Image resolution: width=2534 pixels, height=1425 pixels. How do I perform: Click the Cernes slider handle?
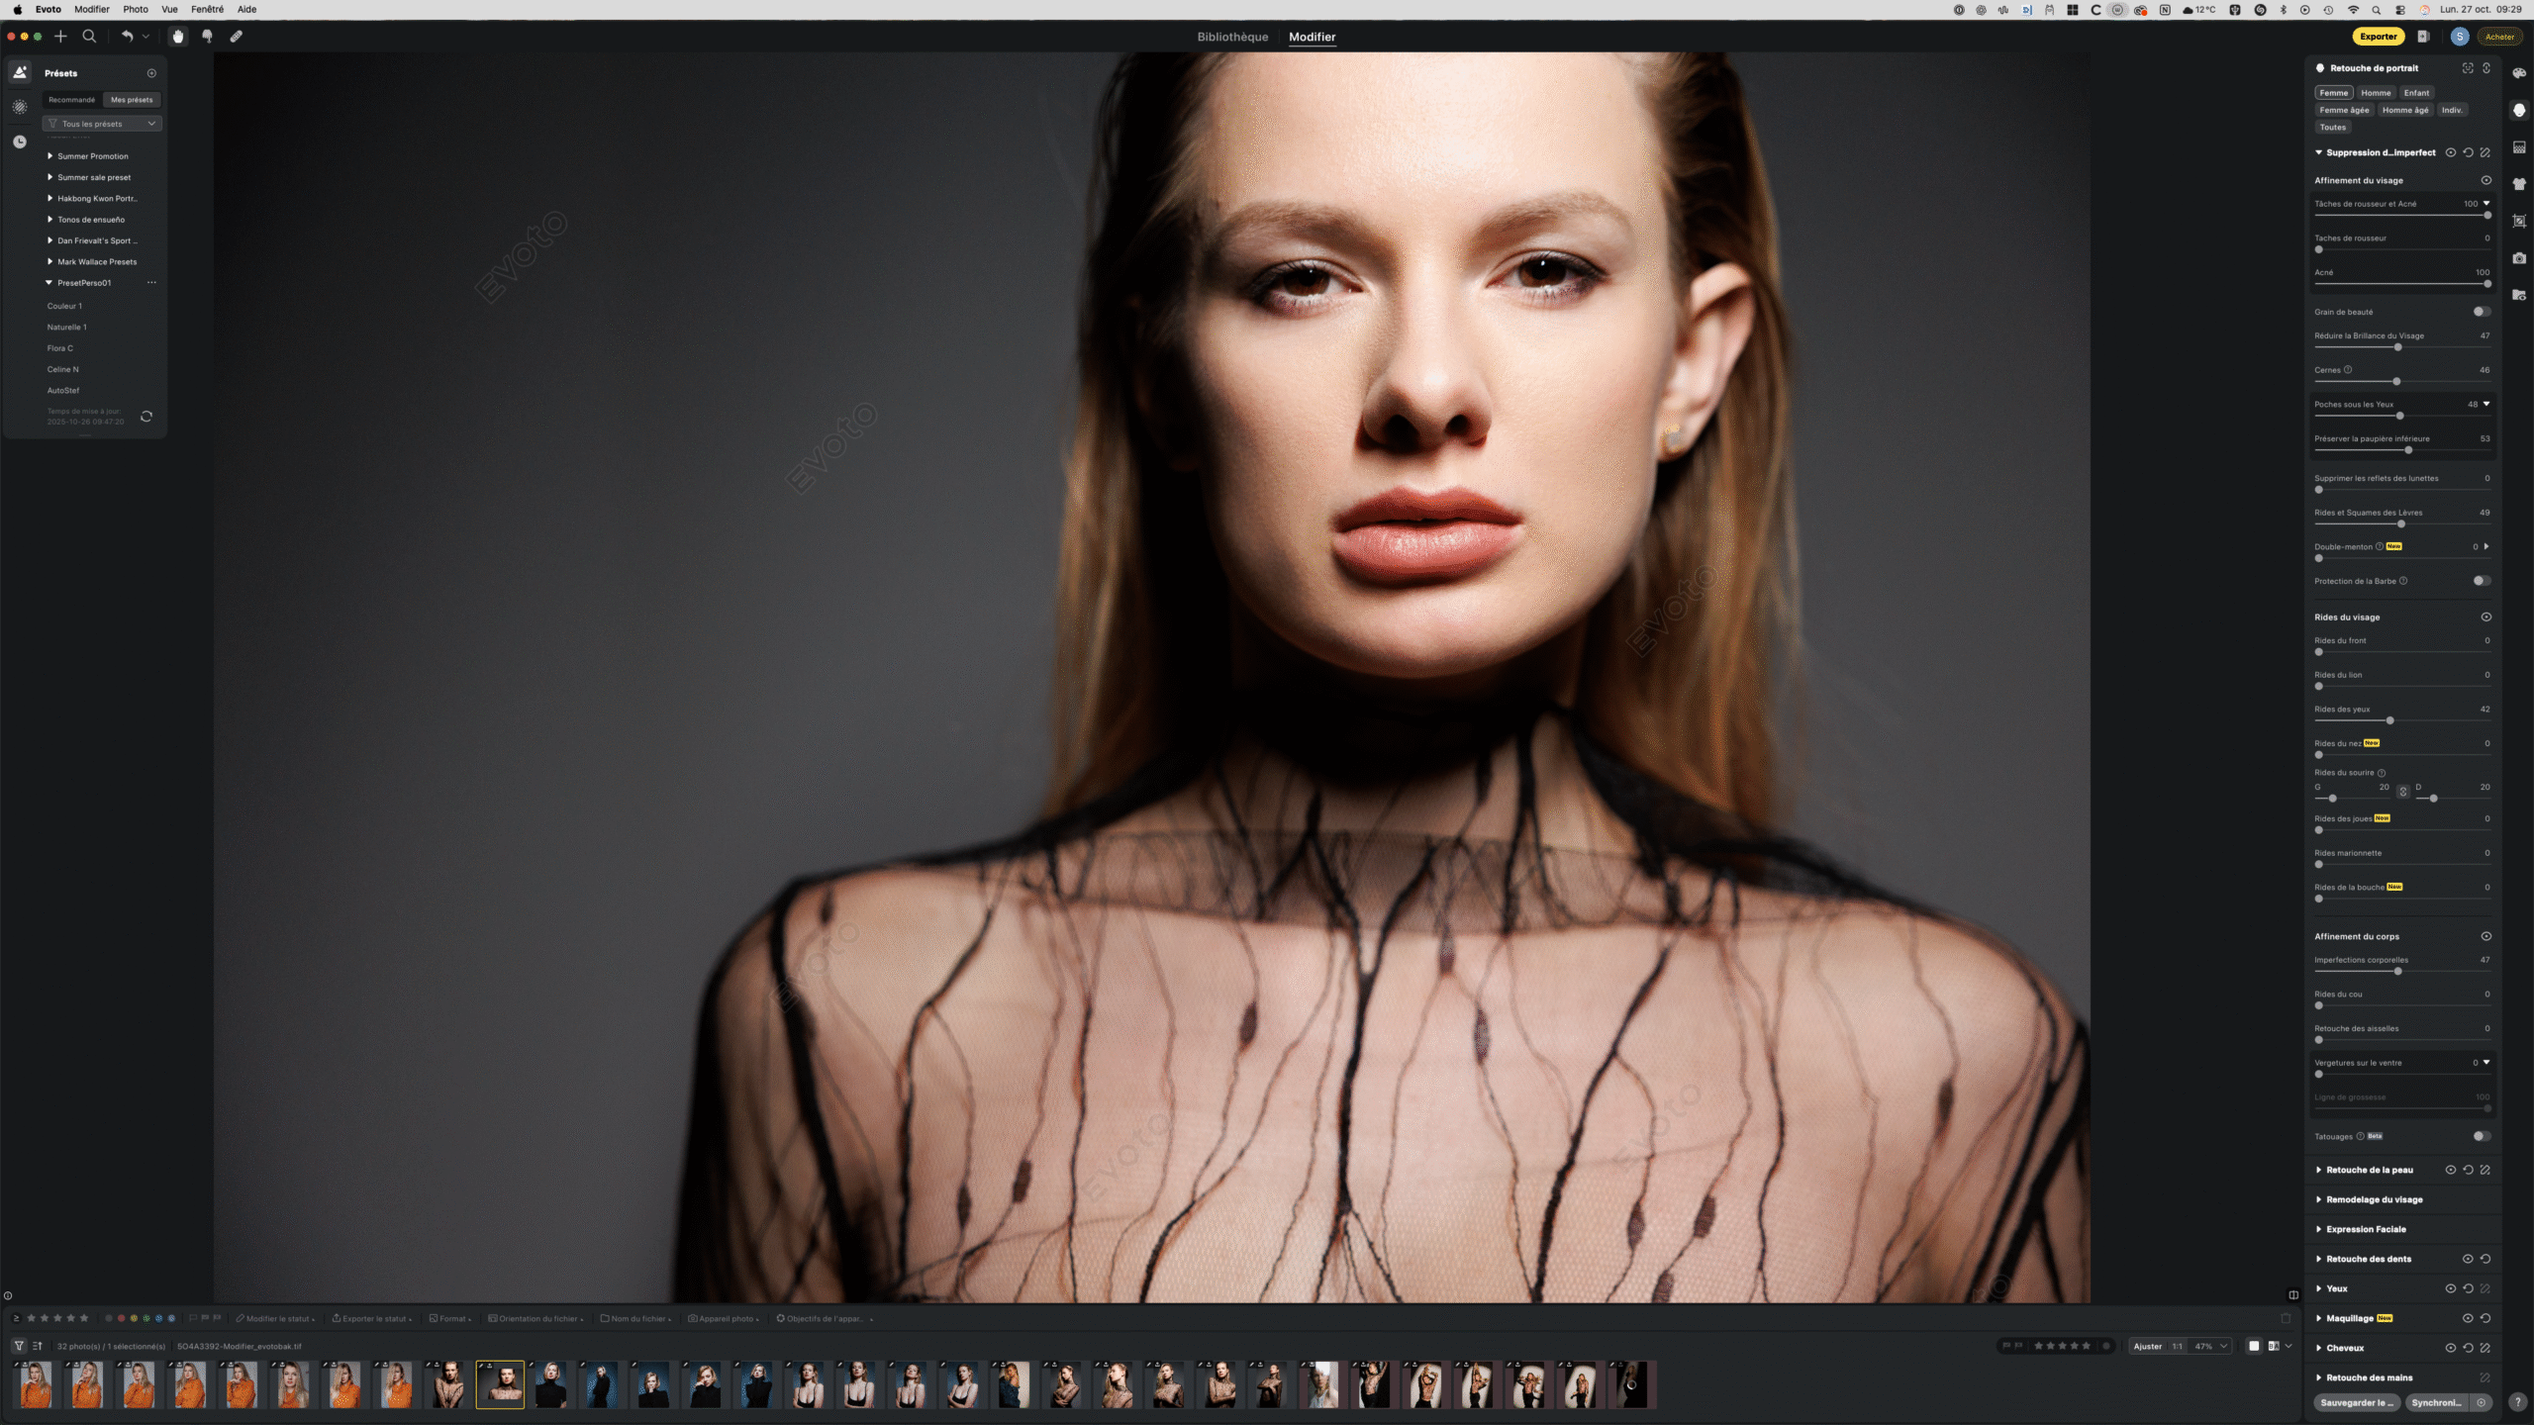coord(2396,381)
